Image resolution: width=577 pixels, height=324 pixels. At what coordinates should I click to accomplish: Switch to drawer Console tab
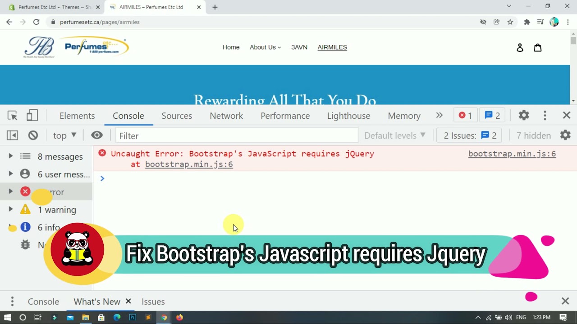click(43, 301)
